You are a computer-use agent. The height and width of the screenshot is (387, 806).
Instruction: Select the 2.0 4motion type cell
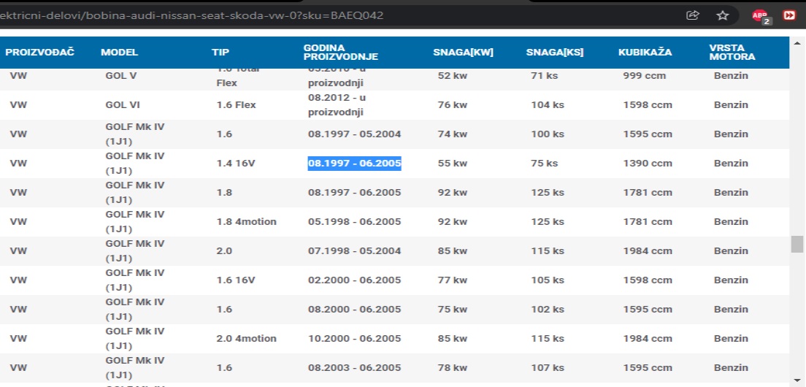246,339
